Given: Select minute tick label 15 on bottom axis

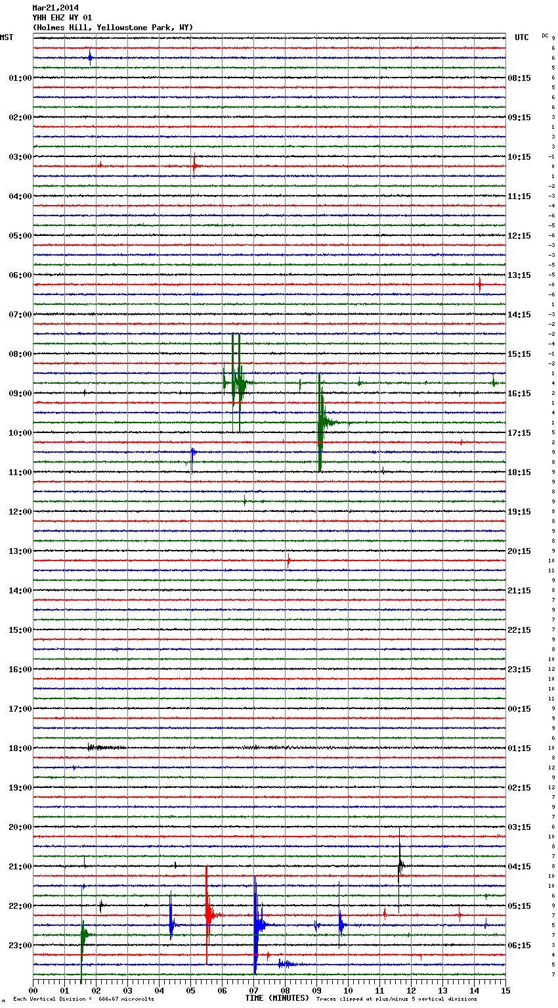Looking at the screenshot, I should (x=505, y=990).
